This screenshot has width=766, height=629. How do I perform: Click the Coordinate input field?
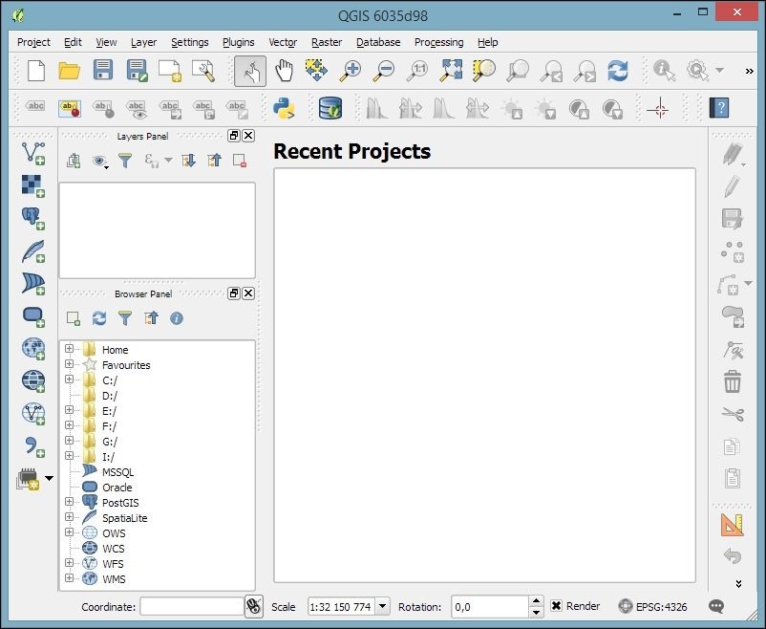pyautogui.click(x=191, y=606)
